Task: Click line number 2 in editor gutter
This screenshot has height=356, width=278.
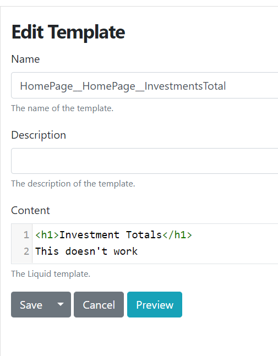Action: (x=26, y=251)
